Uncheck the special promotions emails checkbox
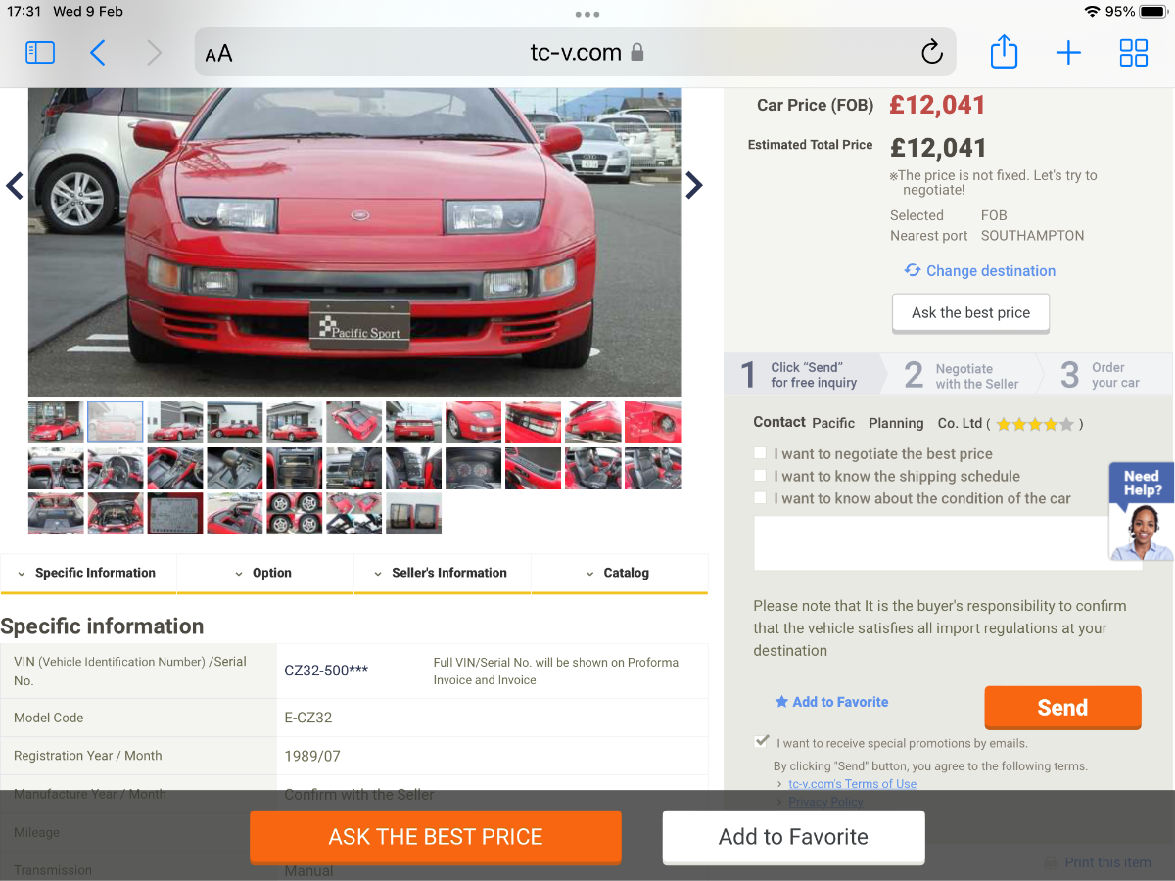 [x=762, y=742]
